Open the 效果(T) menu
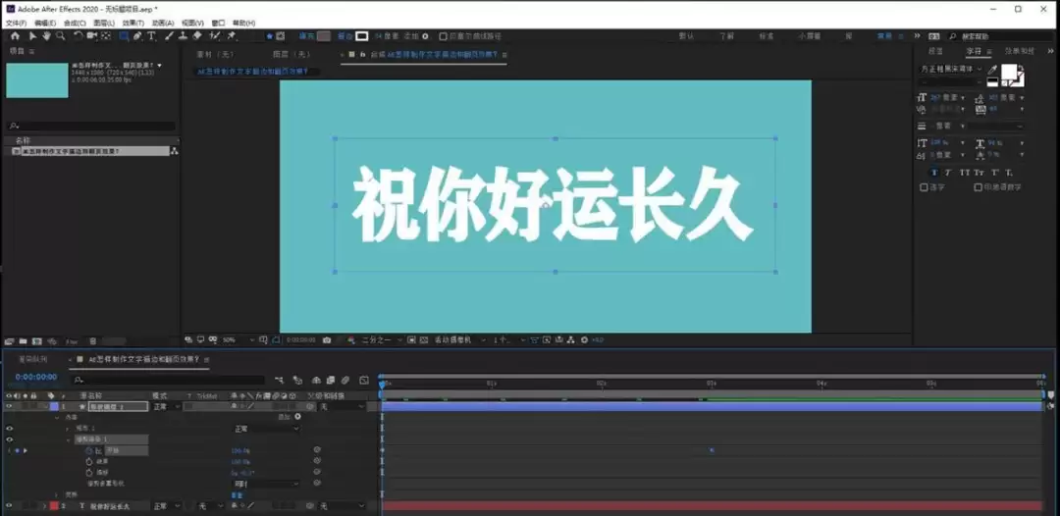 click(x=132, y=23)
